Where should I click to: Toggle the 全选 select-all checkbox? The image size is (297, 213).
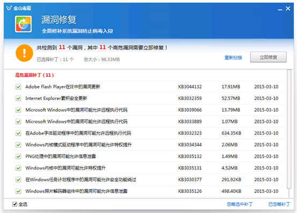click(x=14, y=204)
